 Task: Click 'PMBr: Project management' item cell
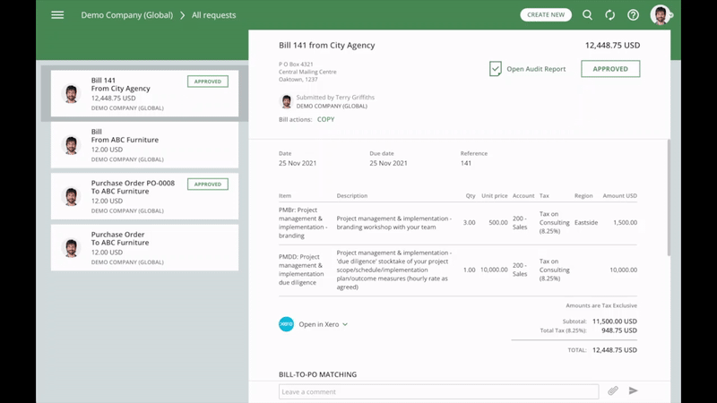coord(303,222)
